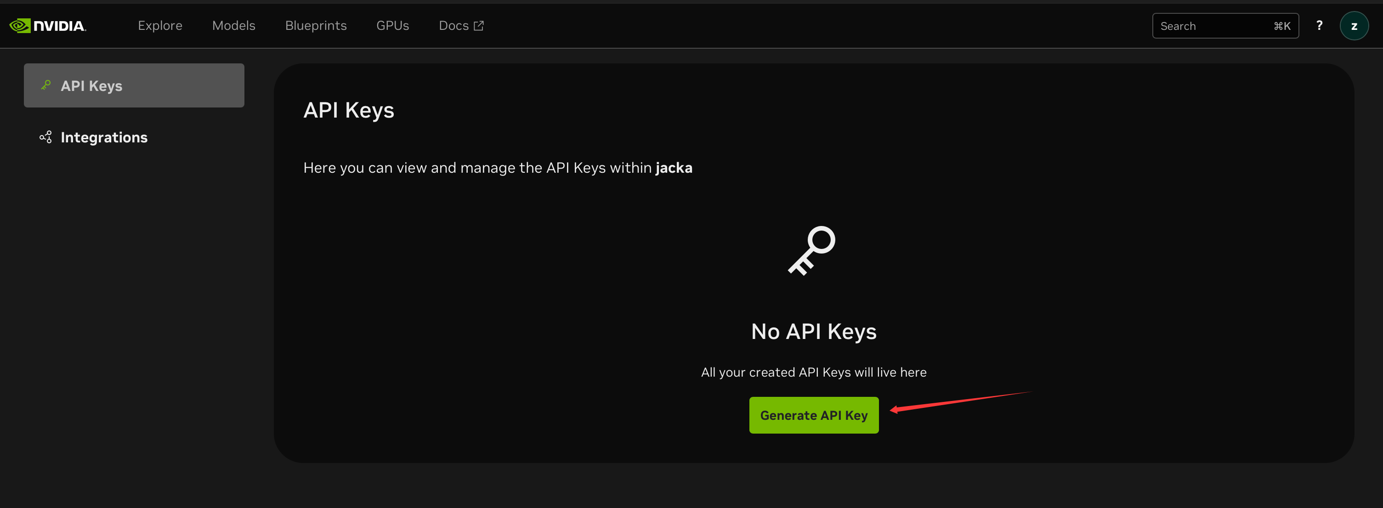This screenshot has width=1383, height=508.
Task: Click the Generate API Key button
Action: click(x=813, y=415)
